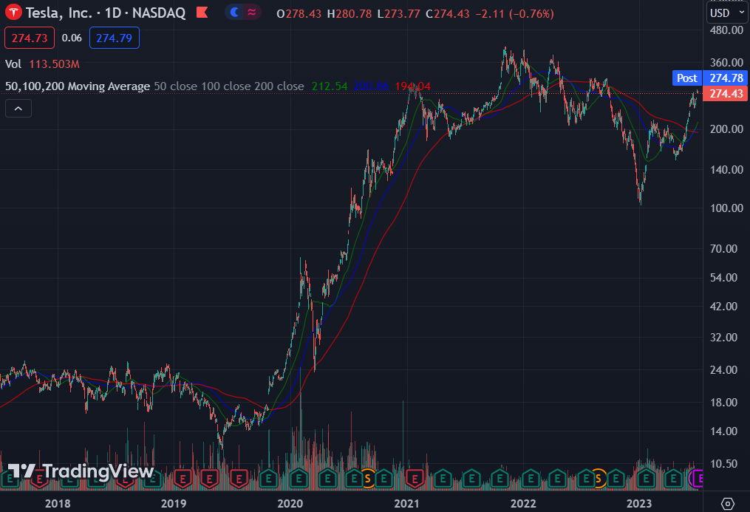Click the change value −2.11 (−0.76%)
The width and height of the screenshot is (750, 512).
[515, 14]
